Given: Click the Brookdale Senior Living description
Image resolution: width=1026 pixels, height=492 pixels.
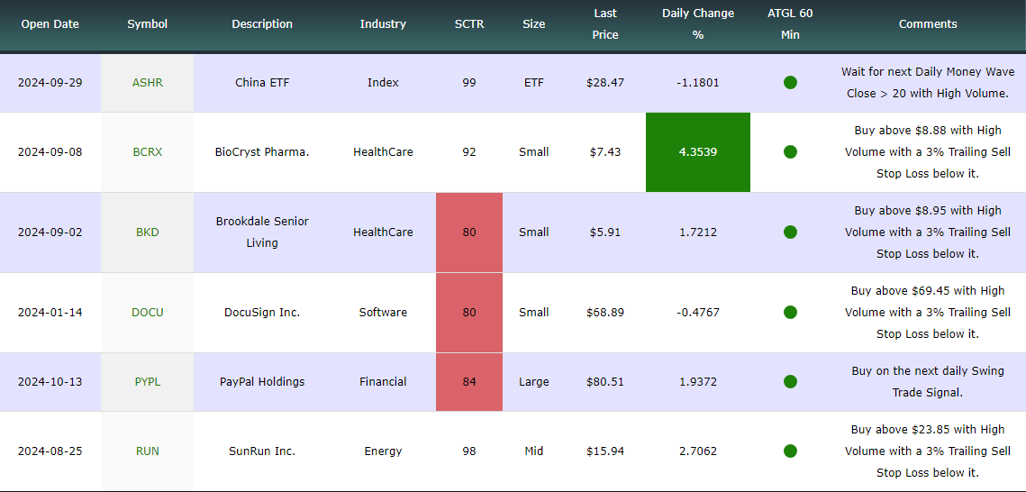Looking at the screenshot, I should (x=262, y=232).
